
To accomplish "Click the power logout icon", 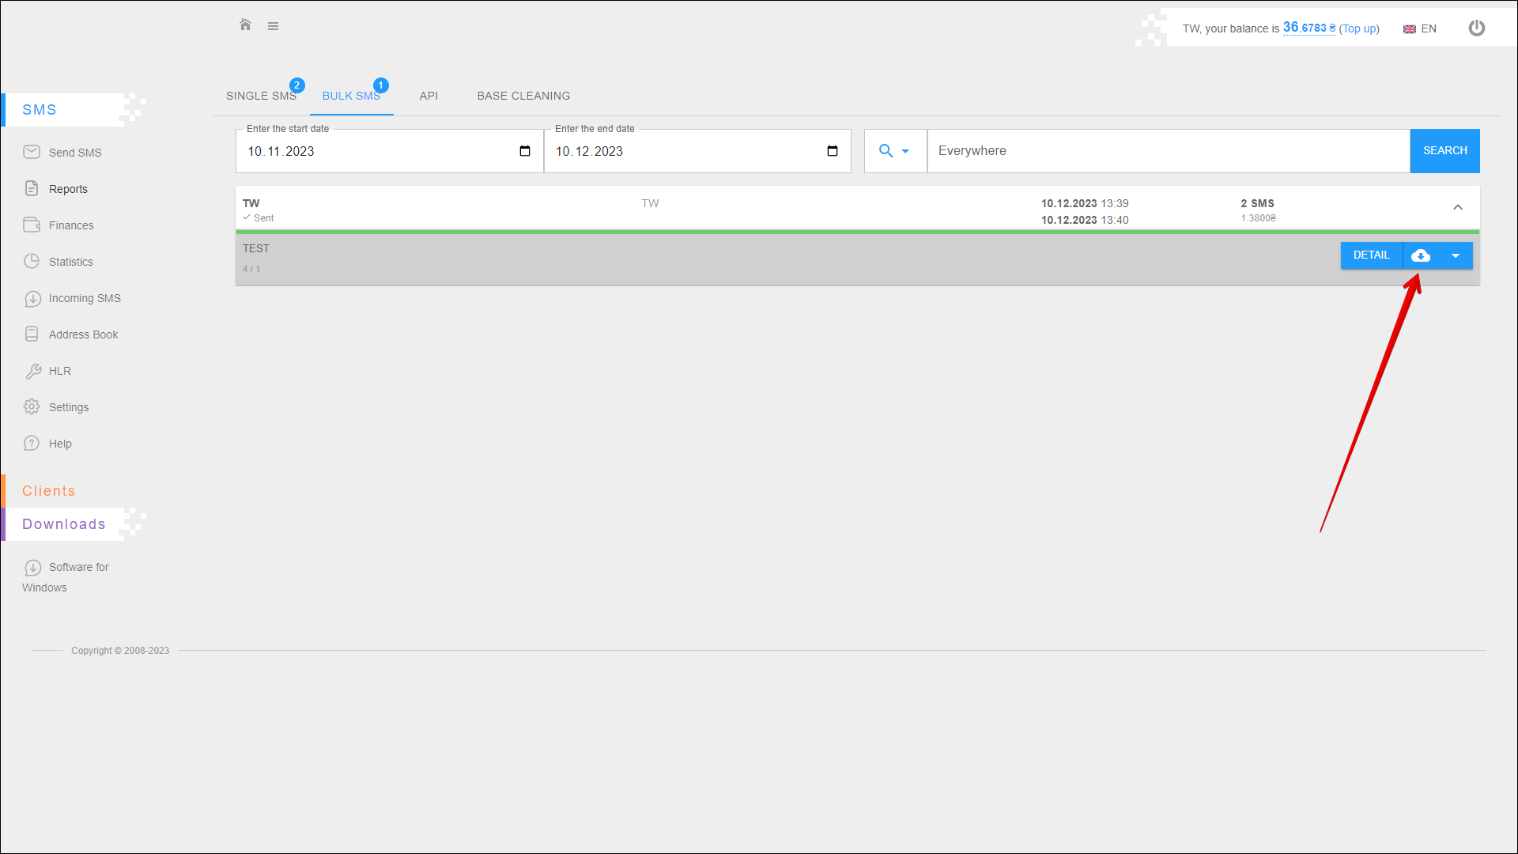I will click(x=1476, y=28).
